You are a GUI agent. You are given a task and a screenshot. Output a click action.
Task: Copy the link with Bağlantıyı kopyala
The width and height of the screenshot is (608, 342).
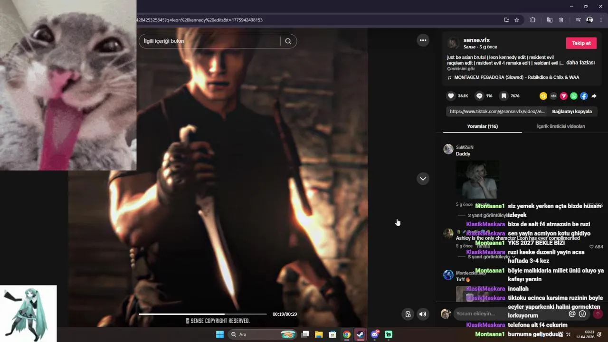[x=572, y=112]
